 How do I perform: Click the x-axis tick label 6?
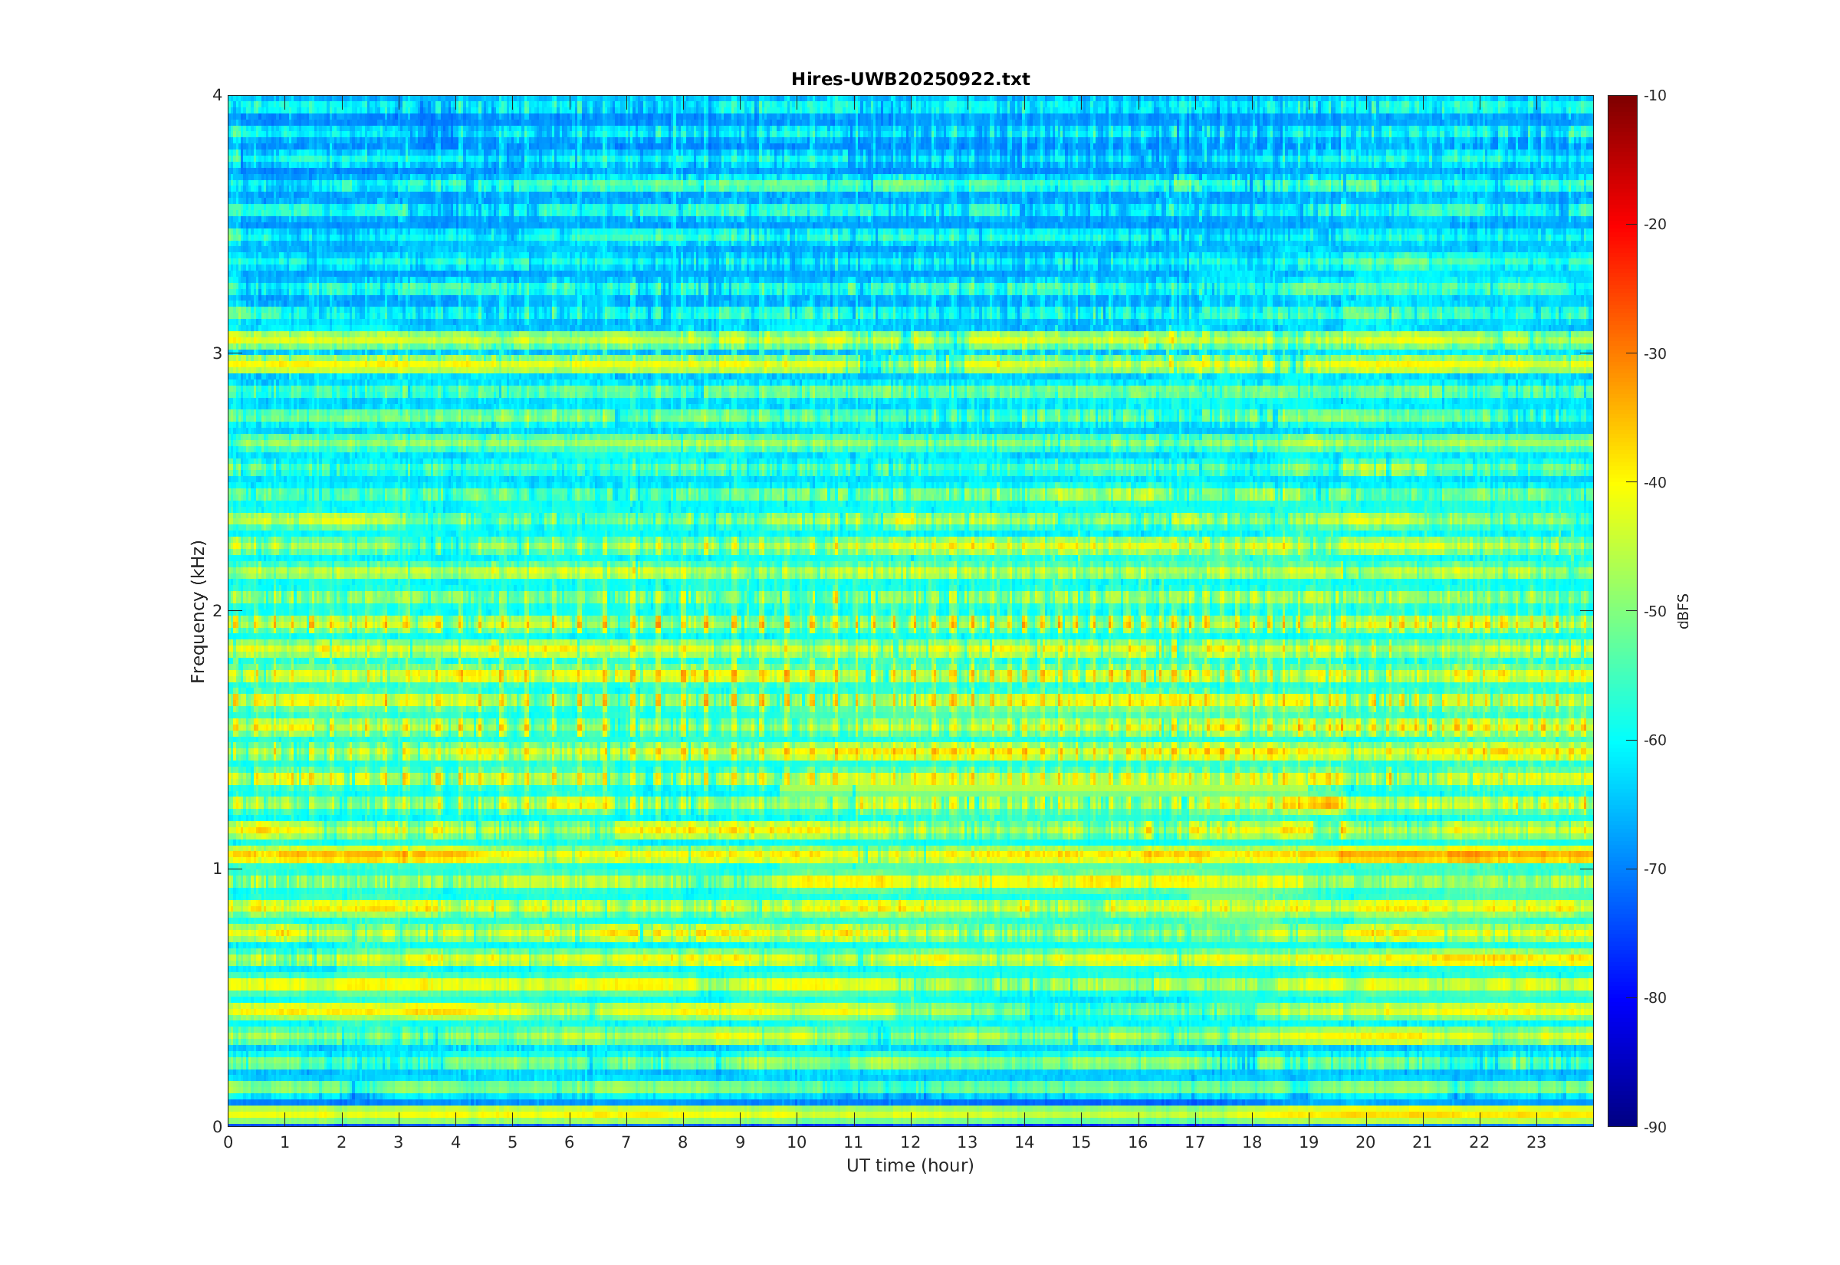[x=569, y=1142]
